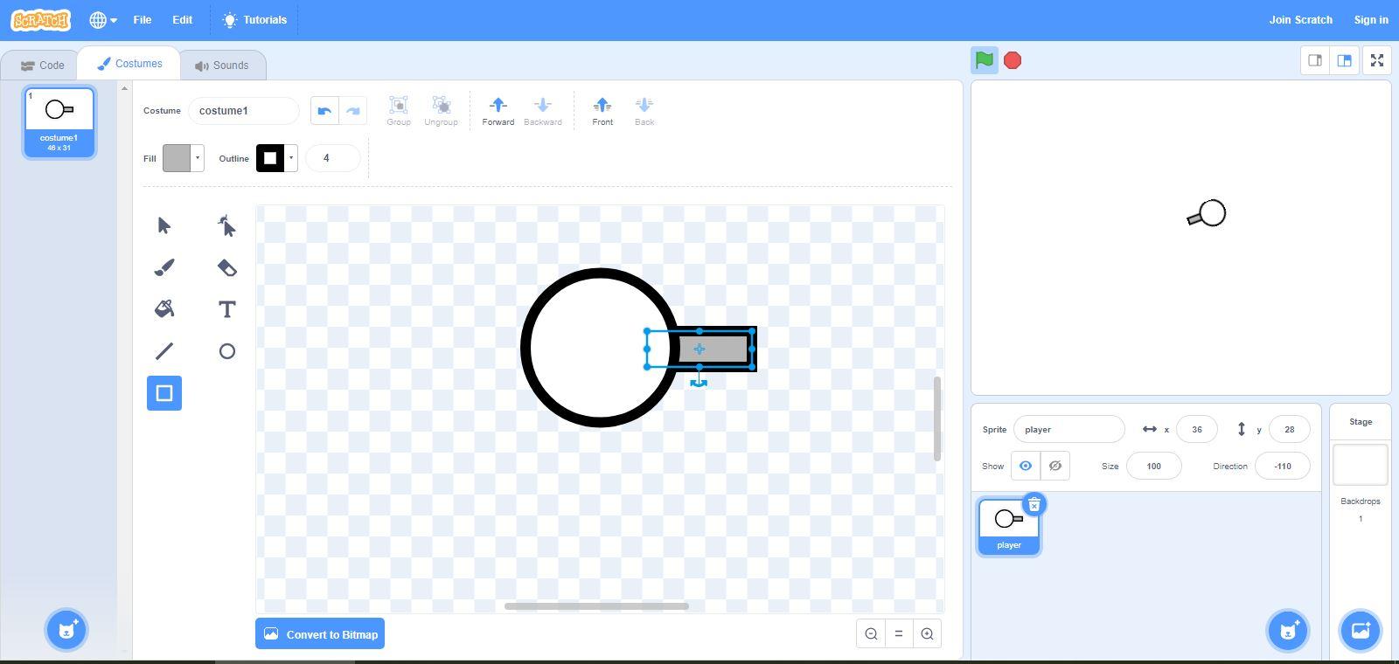Viewport: 1399px width, 664px height.
Task: Select the Text tool
Action: tap(227, 309)
